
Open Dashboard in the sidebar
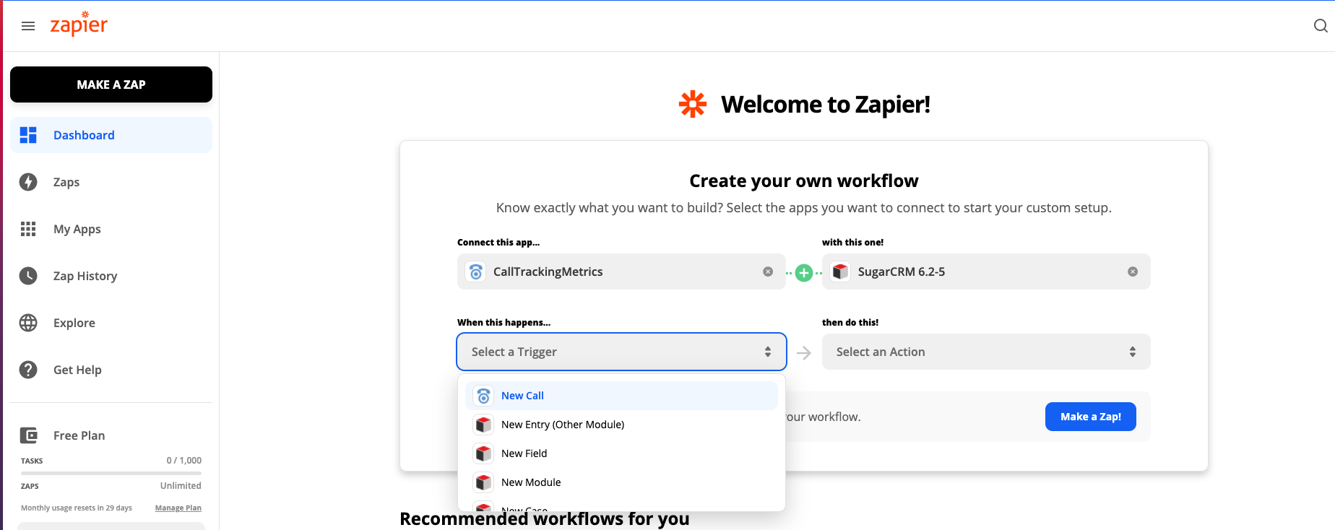pos(111,135)
